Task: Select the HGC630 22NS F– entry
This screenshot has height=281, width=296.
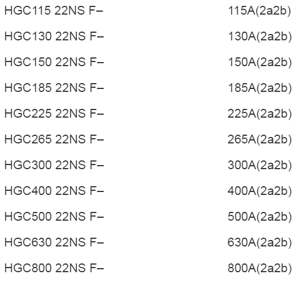Action: pos(54,242)
